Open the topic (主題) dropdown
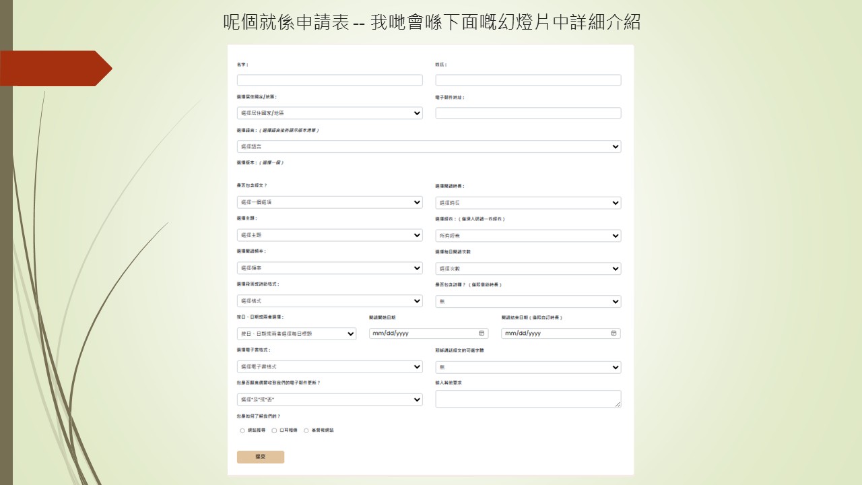The image size is (862, 485). click(x=329, y=235)
